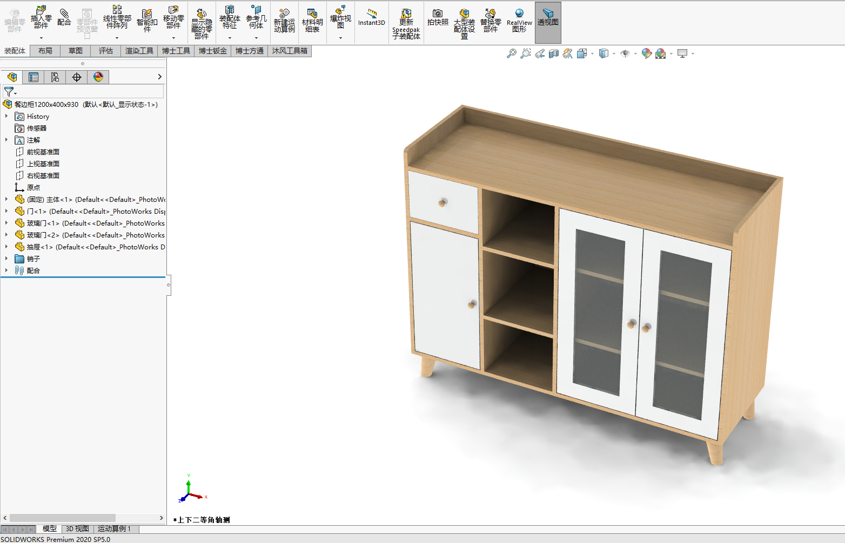This screenshot has width=845, height=543.
Task: Click the feature tree horizontal scrollbar
Action: [x=62, y=518]
